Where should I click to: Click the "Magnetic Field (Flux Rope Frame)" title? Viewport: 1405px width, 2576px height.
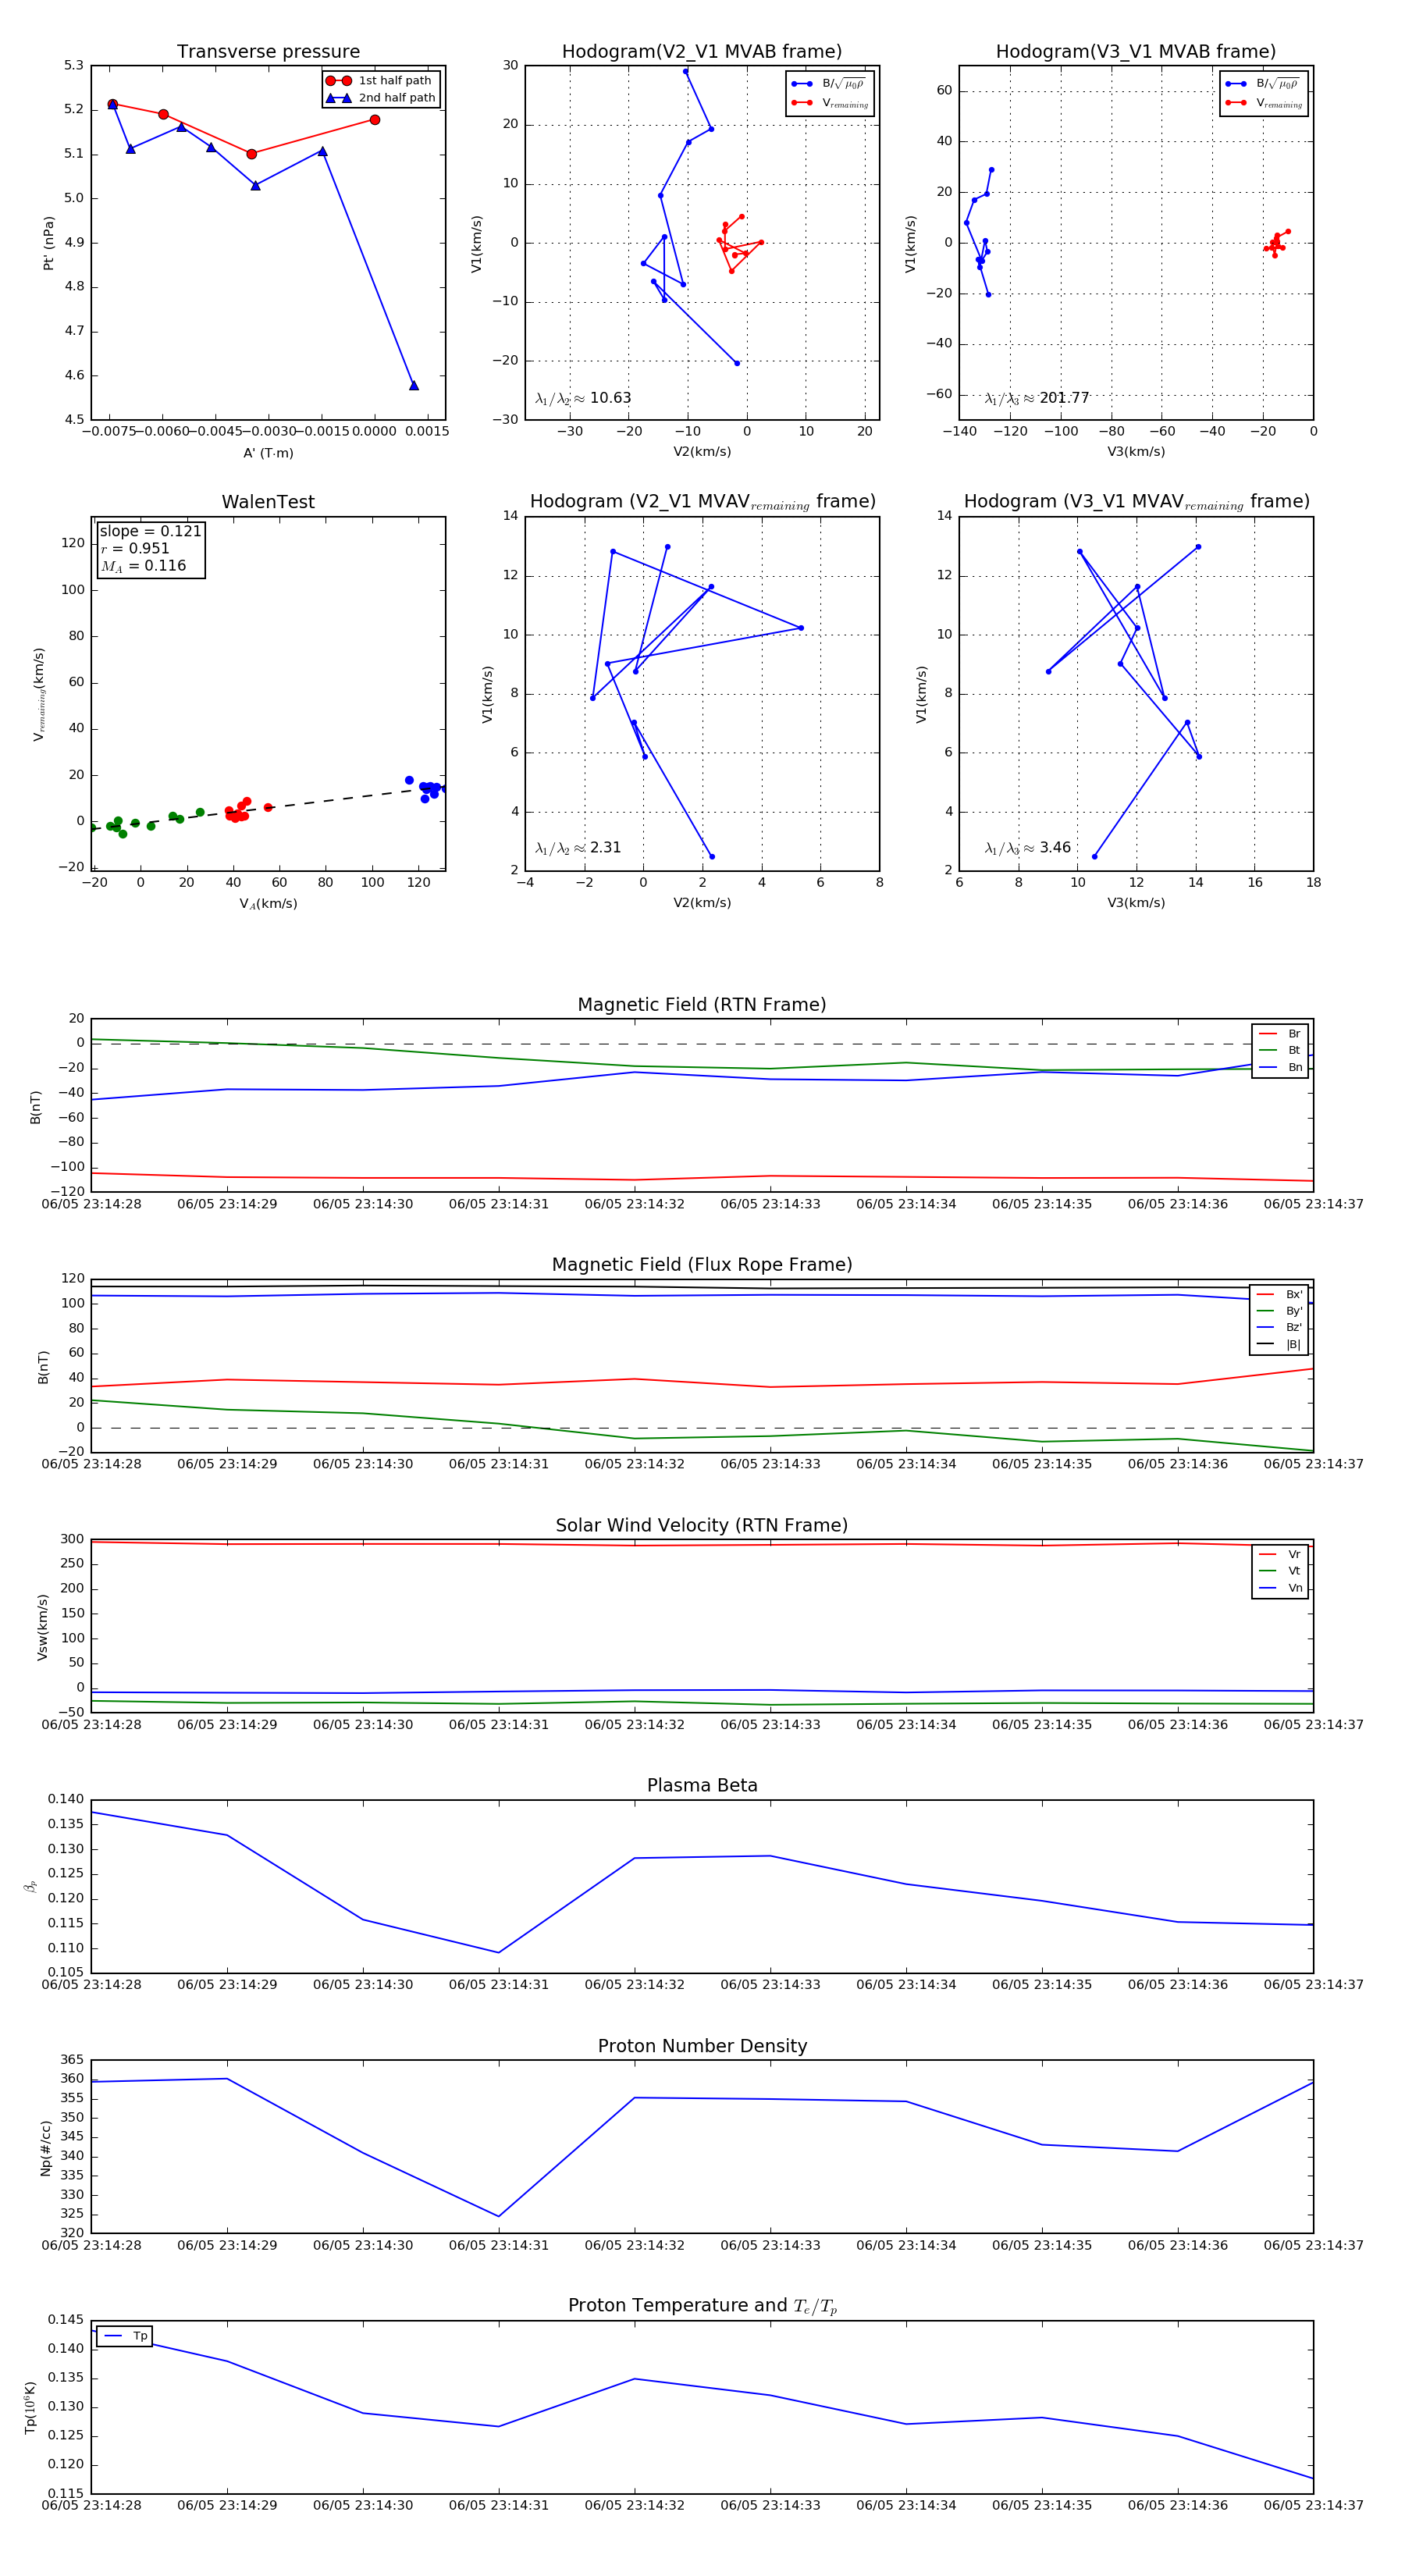tap(702, 1265)
